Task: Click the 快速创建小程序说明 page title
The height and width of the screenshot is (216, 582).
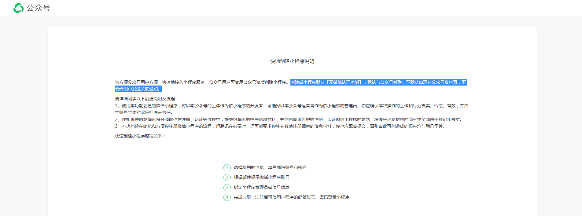Action: [x=292, y=61]
